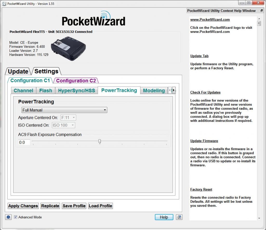Click the Factory Reset help heading

pos(201,189)
